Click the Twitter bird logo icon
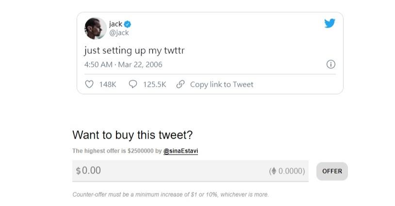This screenshot has height=206, width=395. (x=329, y=23)
